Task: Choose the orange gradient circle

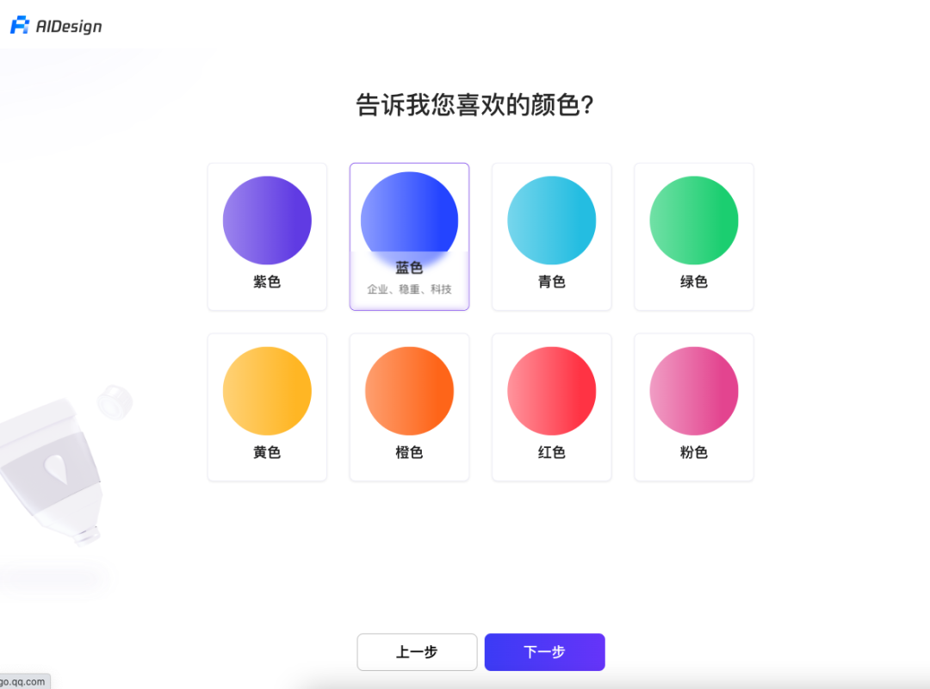Action: point(409,391)
